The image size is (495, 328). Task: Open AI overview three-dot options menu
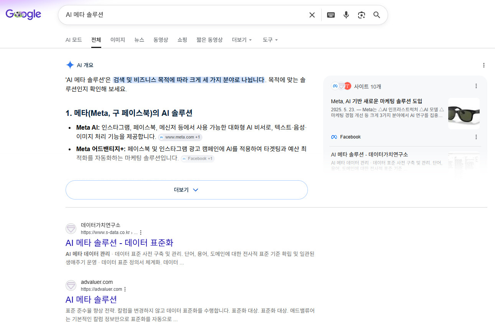(484, 65)
